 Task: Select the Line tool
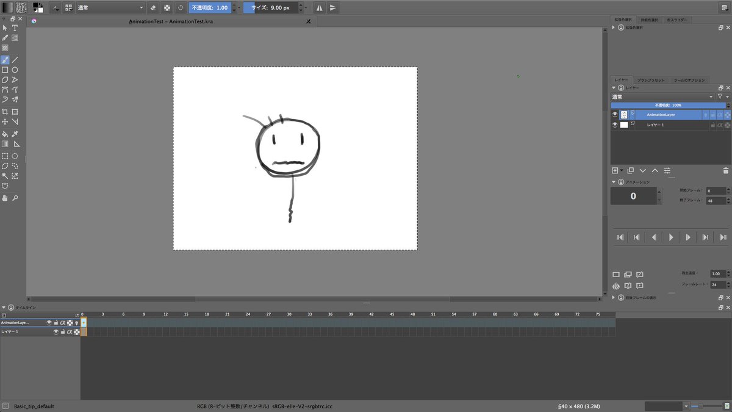15,60
